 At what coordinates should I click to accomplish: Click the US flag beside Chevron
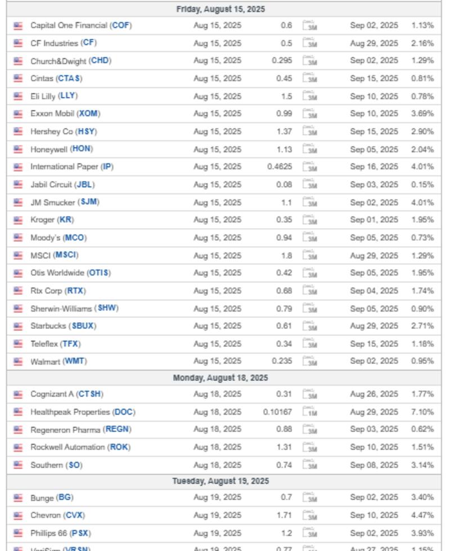pos(18,515)
